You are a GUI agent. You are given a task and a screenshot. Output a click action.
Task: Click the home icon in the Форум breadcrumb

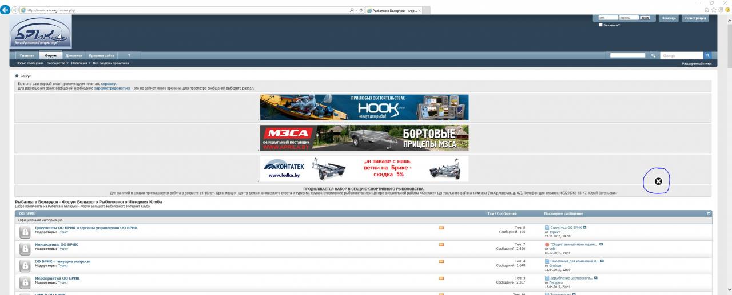click(17, 75)
